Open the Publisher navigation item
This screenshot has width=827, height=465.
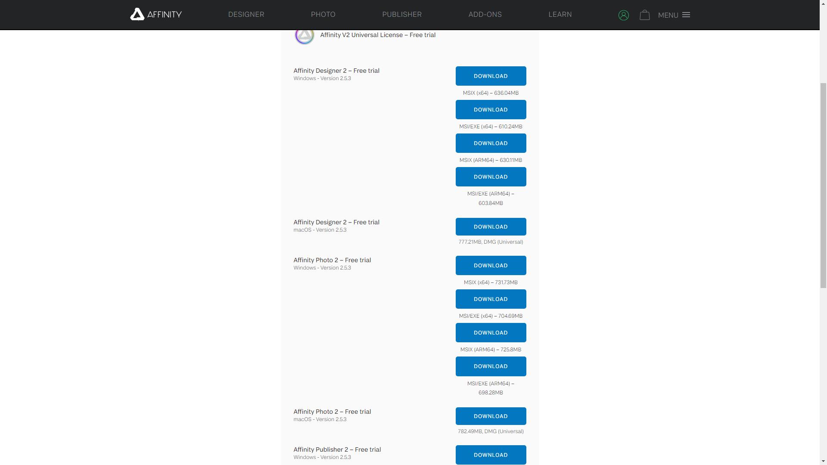[401, 14]
